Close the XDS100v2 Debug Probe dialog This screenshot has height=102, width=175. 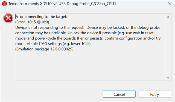pyautogui.click(x=170, y=4)
